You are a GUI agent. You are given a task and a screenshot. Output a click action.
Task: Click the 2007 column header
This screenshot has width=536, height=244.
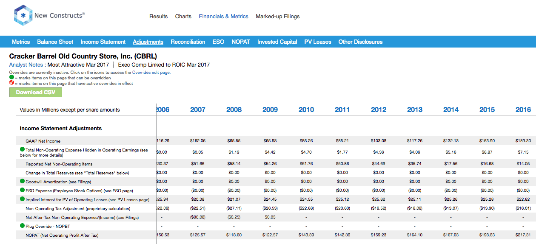pos(198,109)
